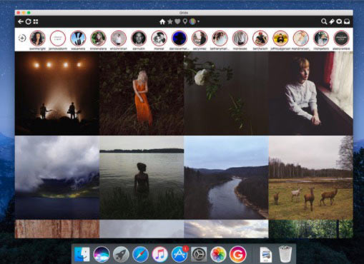Open iTunes from the Dock

[x=159, y=254]
